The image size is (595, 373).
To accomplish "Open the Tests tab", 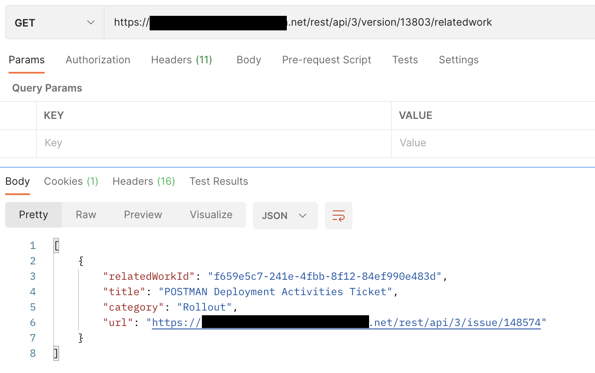I will 405,60.
